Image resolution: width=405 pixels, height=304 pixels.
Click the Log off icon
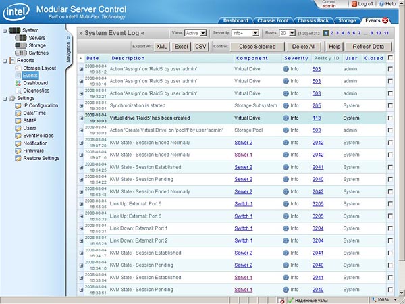(x=355, y=4)
